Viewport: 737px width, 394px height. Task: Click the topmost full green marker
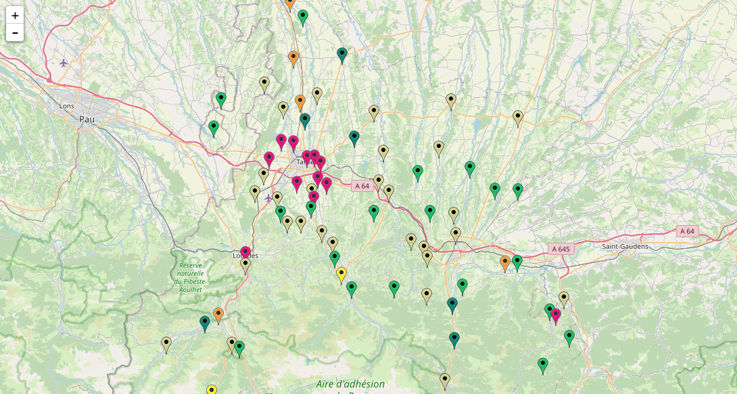tap(303, 18)
